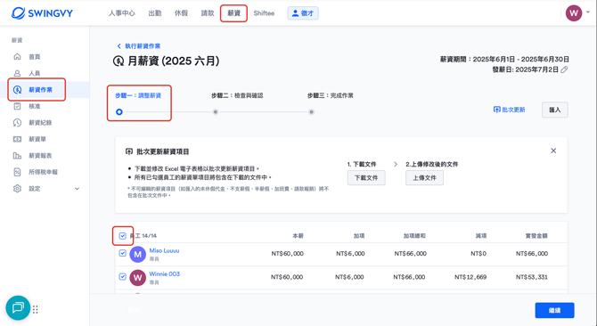Screen dimensions: 597x326
Task: Open the 所得稅申報 tax filing sidebar icon
Action: [17, 172]
